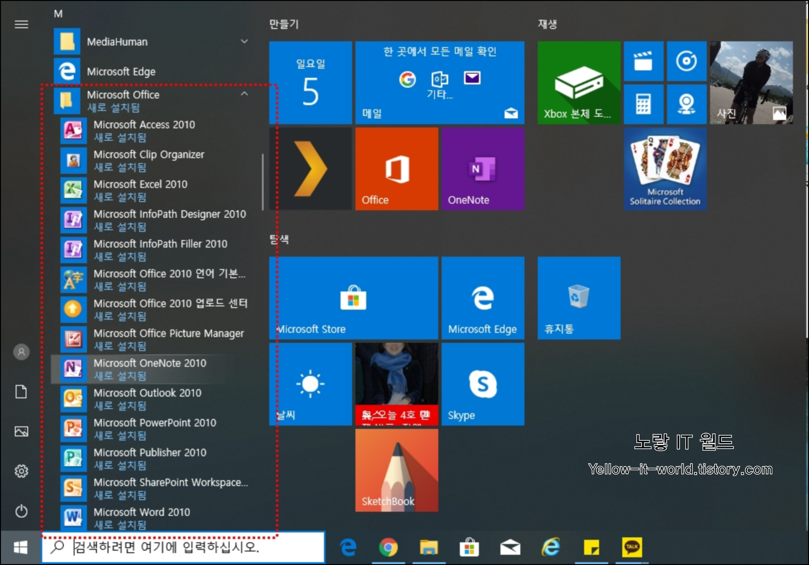This screenshot has width=809, height=565.
Task: Launch Microsoft Word 2010
Action: pos(152,518)
